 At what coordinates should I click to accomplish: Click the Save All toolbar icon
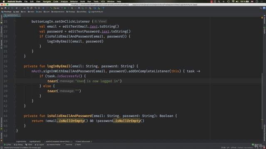[x=5, y=8]
